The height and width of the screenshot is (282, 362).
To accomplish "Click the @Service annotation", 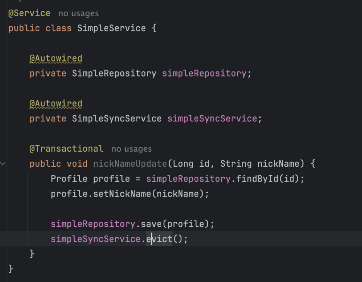I will click(29, 13).
